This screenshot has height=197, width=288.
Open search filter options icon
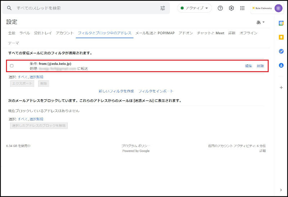(x=163, y=8)
